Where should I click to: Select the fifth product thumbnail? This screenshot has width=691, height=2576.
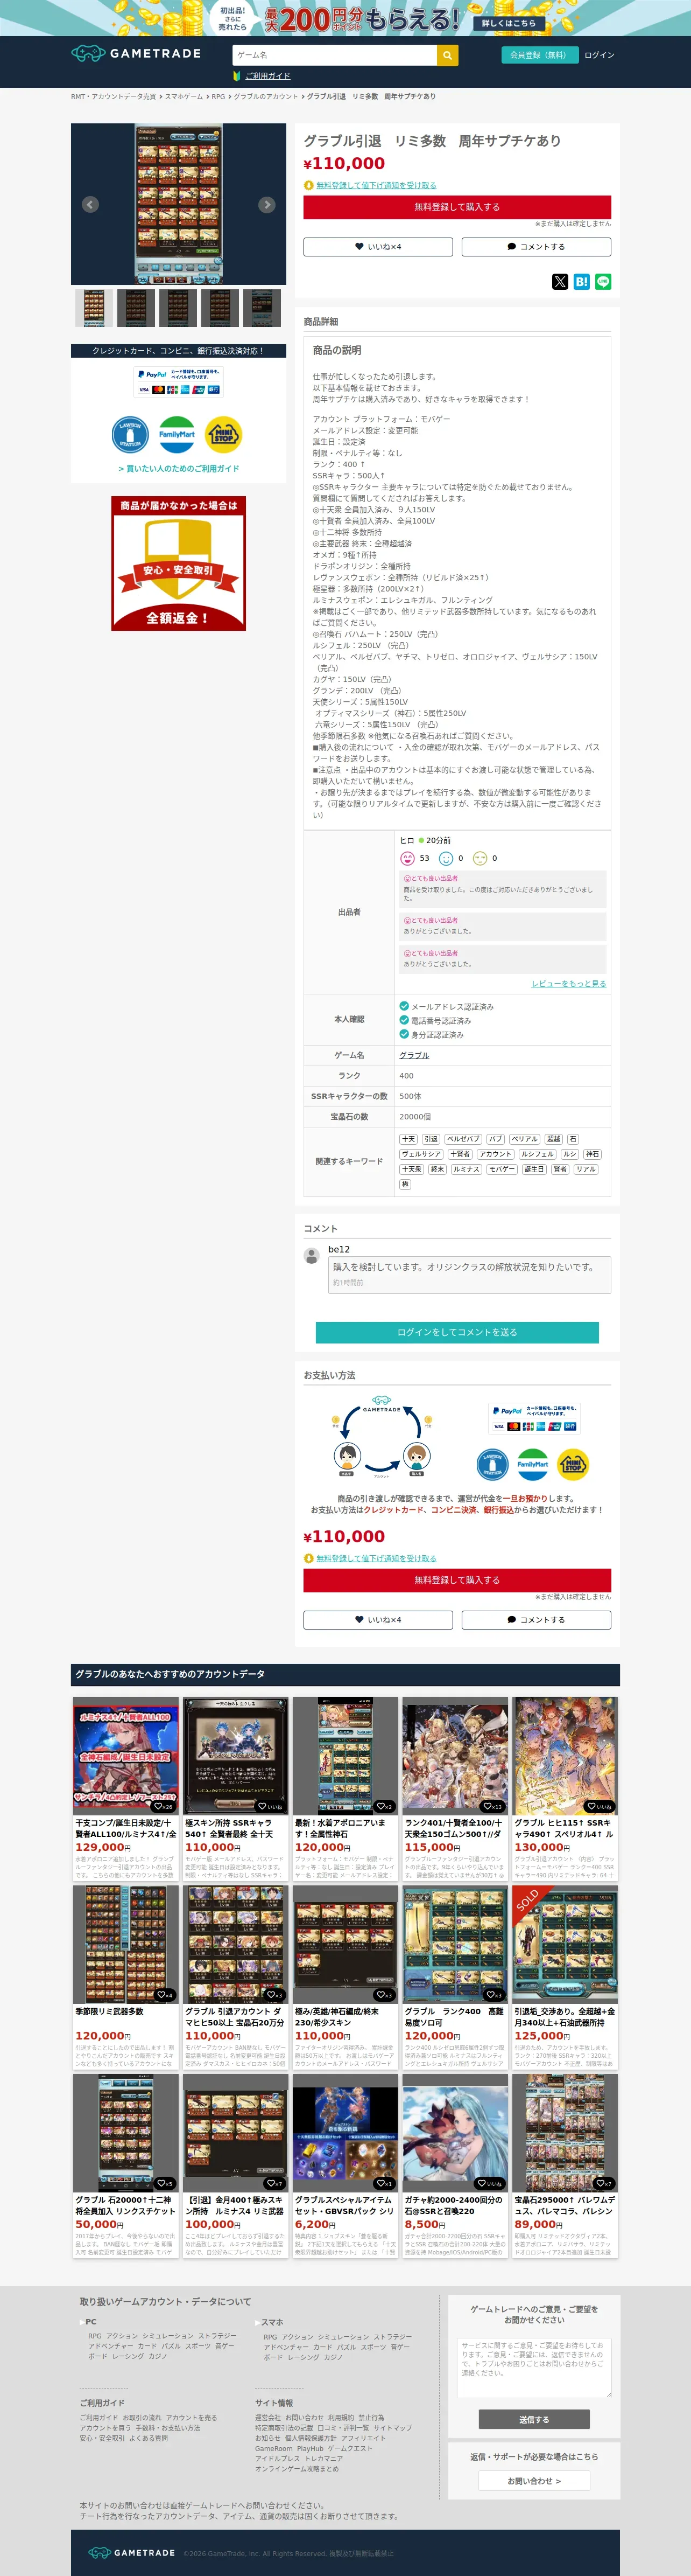(262, 307)
